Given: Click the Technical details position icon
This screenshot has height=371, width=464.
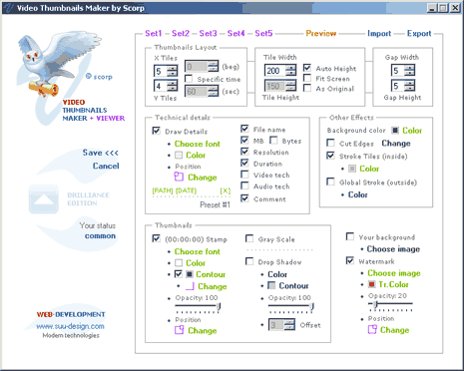Looking at the screenshot, I should point(179,177).
